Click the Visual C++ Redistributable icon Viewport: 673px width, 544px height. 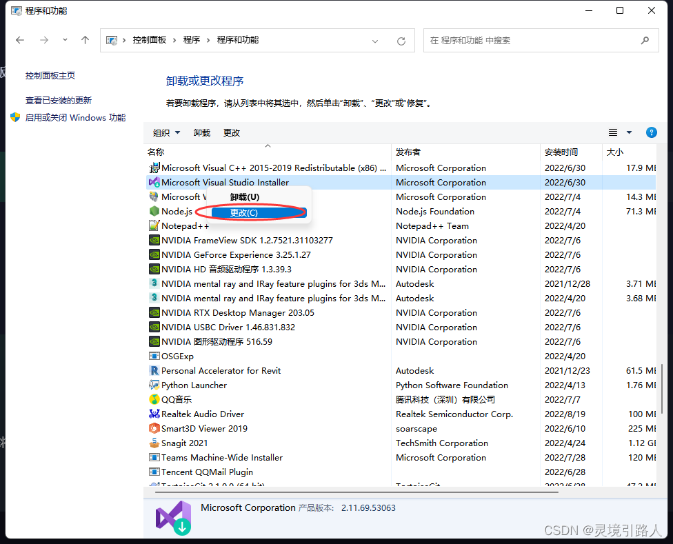click(x=154, y=168)
